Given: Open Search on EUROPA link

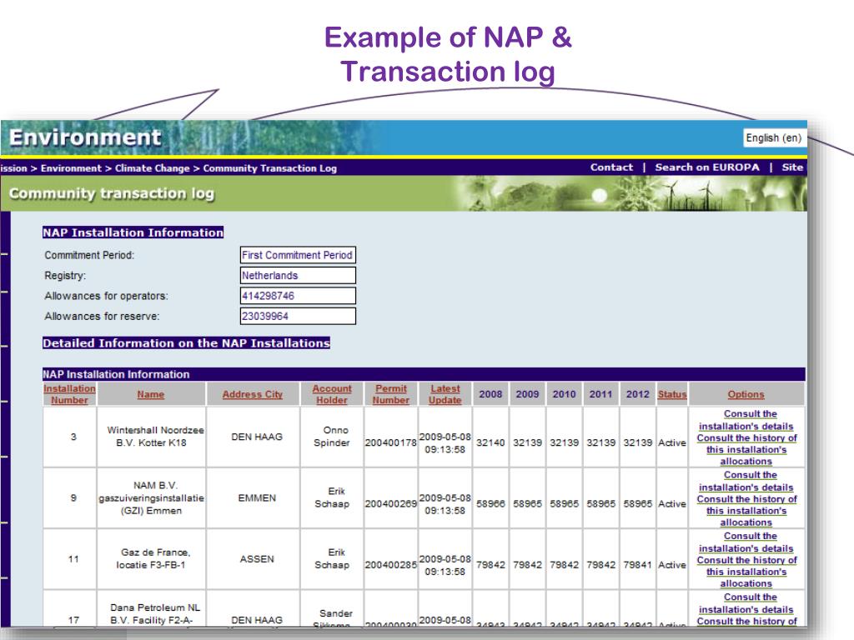Looking at the screenshot, I should pos(707,167).
